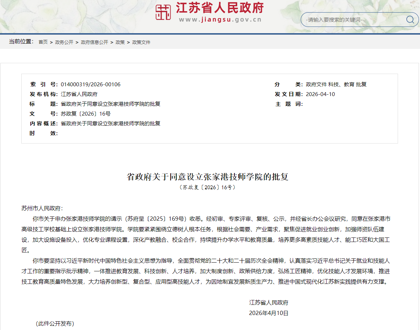420x330 pixels.
Task: Select the 政策 breadcrumb link
Action: (120, 42)
